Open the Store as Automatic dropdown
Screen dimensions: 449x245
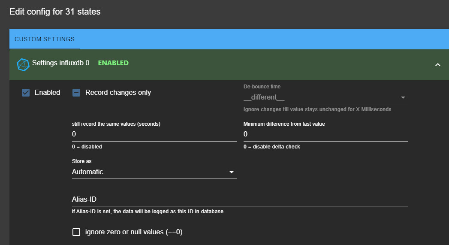[150, 172]
